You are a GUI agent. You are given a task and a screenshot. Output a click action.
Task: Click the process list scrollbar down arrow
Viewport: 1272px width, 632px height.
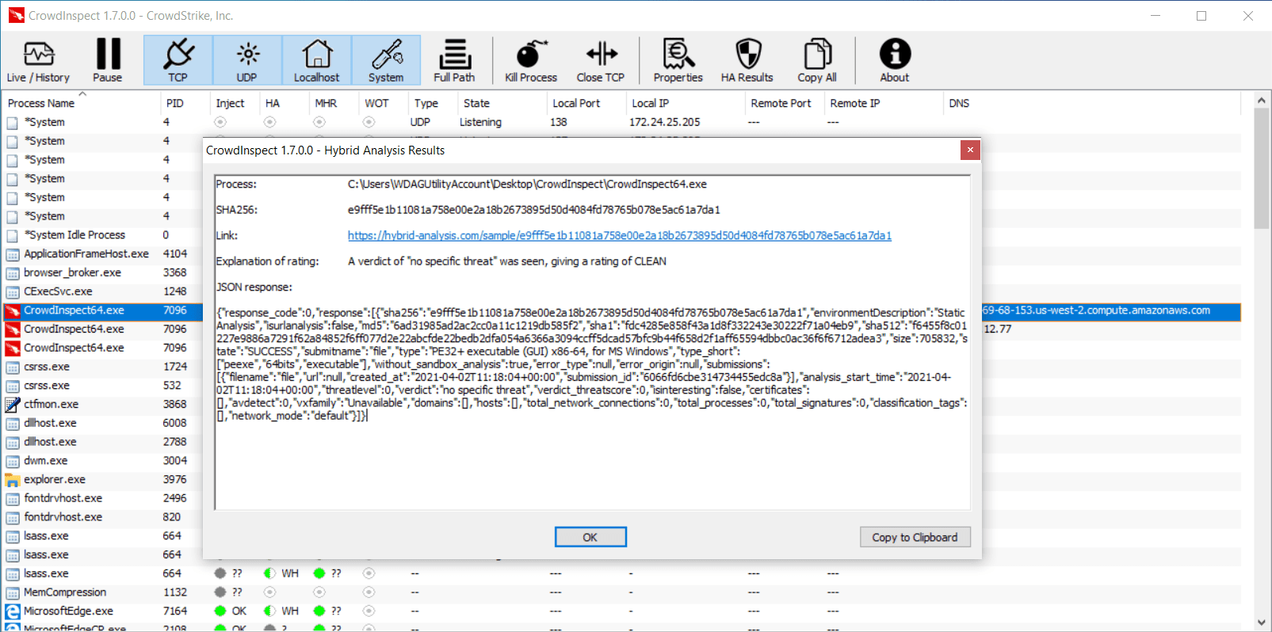pyautogui.click(x=1262, y=622)
